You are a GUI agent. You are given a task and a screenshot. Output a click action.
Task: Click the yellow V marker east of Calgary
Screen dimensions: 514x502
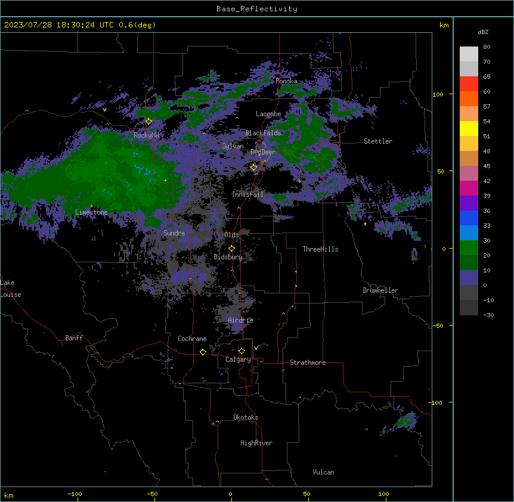pyautogui.click(x=256, y=348)
